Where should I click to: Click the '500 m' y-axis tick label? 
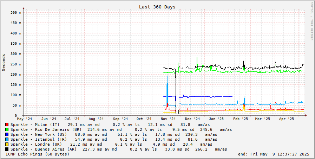(x=16, y=12)
